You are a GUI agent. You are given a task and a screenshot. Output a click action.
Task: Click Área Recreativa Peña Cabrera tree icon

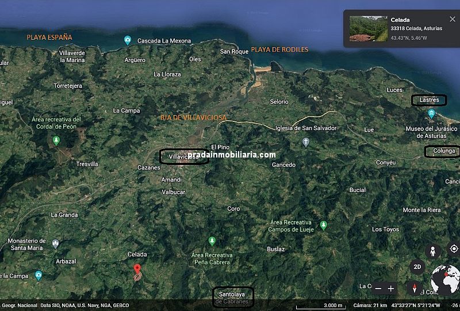pyautogui.click(x=212, y=240)
